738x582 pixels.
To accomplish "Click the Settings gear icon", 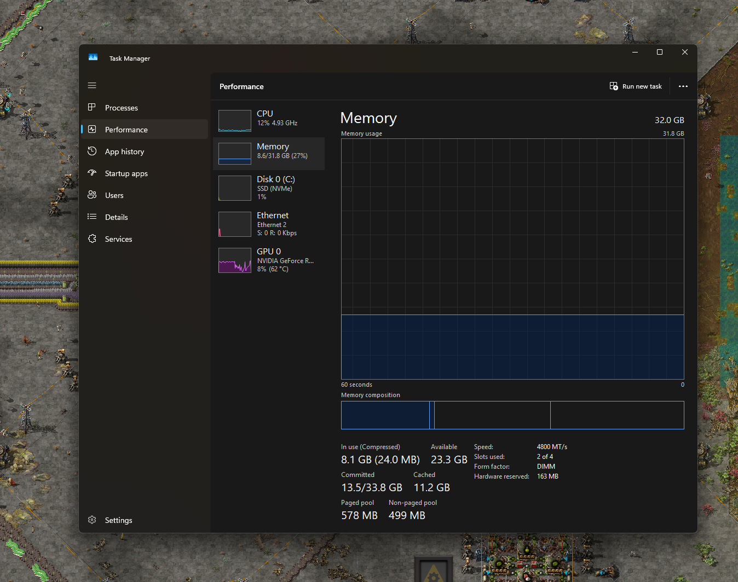I will pyautogui.click(x=92, y=520).
